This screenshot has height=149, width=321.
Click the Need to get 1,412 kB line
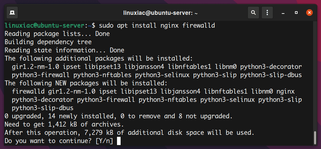[x=64, y=125]
